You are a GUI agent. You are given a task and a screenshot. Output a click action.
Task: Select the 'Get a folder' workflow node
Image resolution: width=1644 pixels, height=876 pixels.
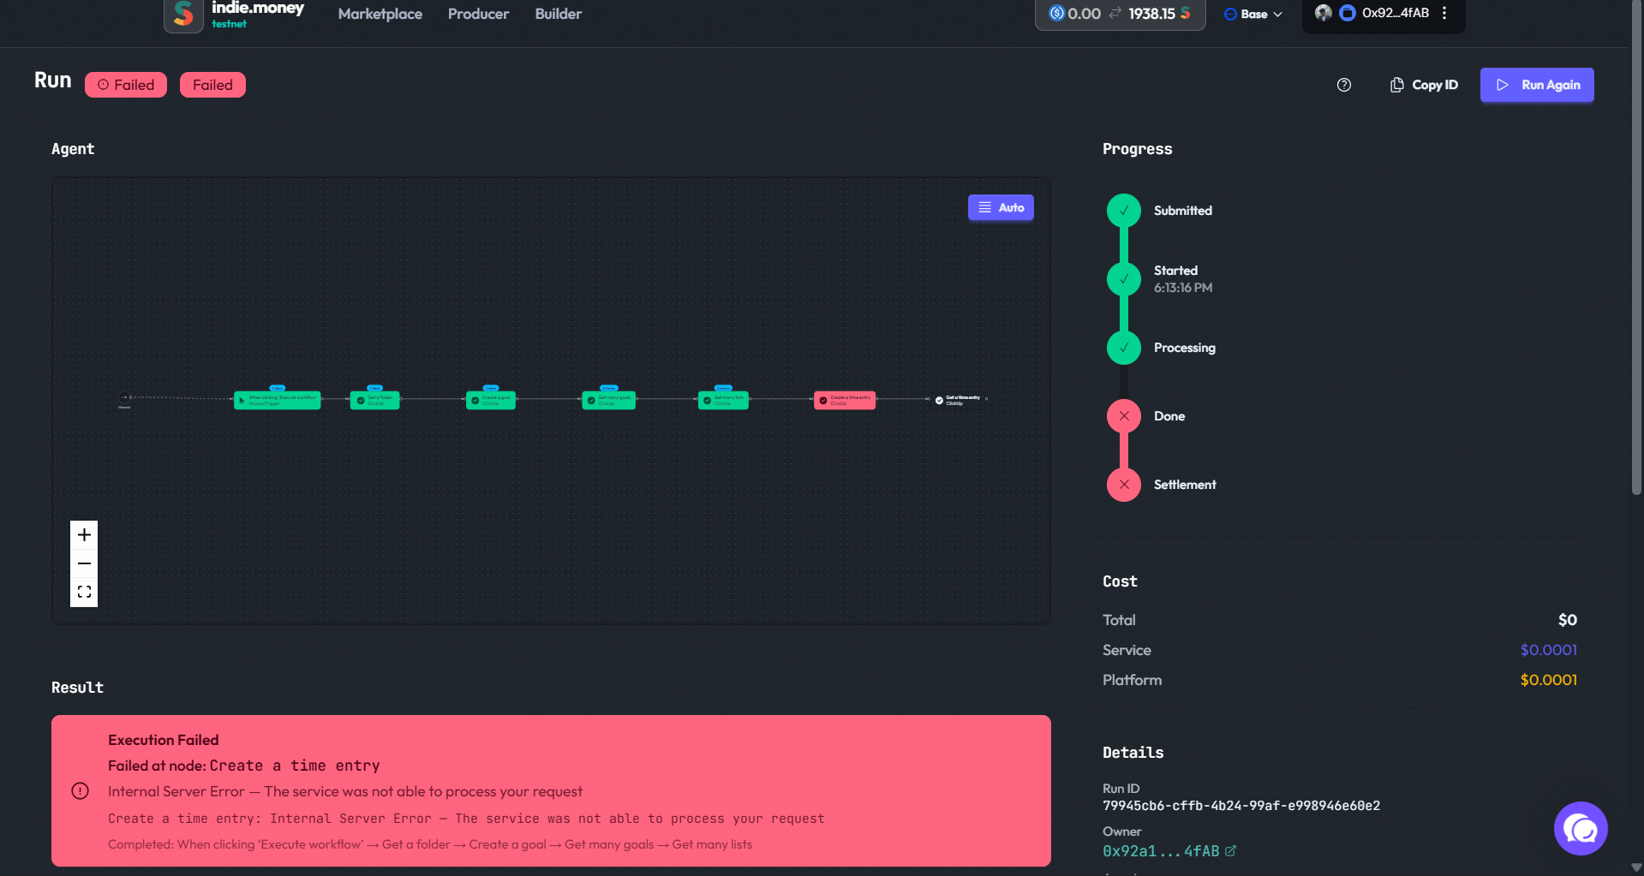coord(374,400)
